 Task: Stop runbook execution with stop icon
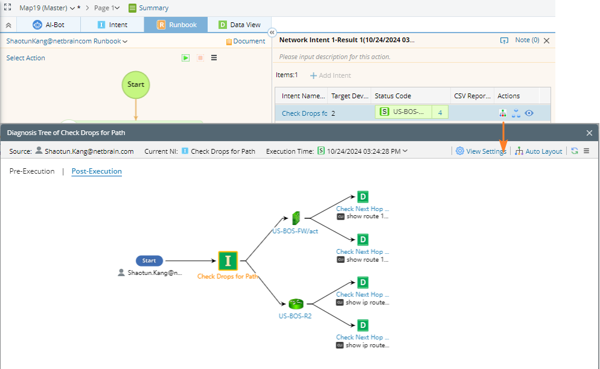[200, 58]
